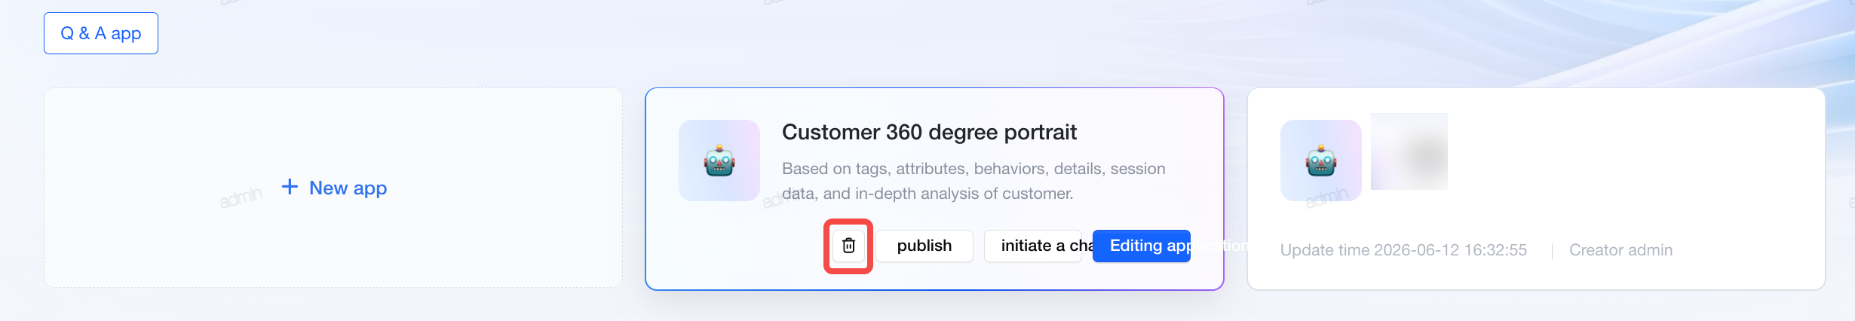Screen dimensions: 1855x321
Task: Click robot avatar on the admin-created card
Action: click(1321, 160)
